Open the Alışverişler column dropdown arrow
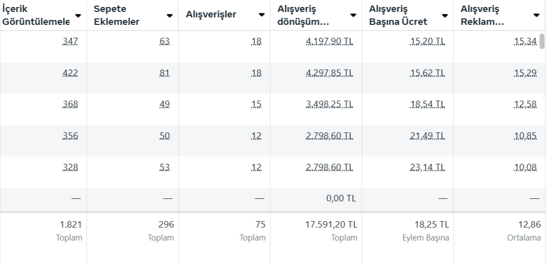The width and height of the screenshot is (546, 264). click(262, 15)
